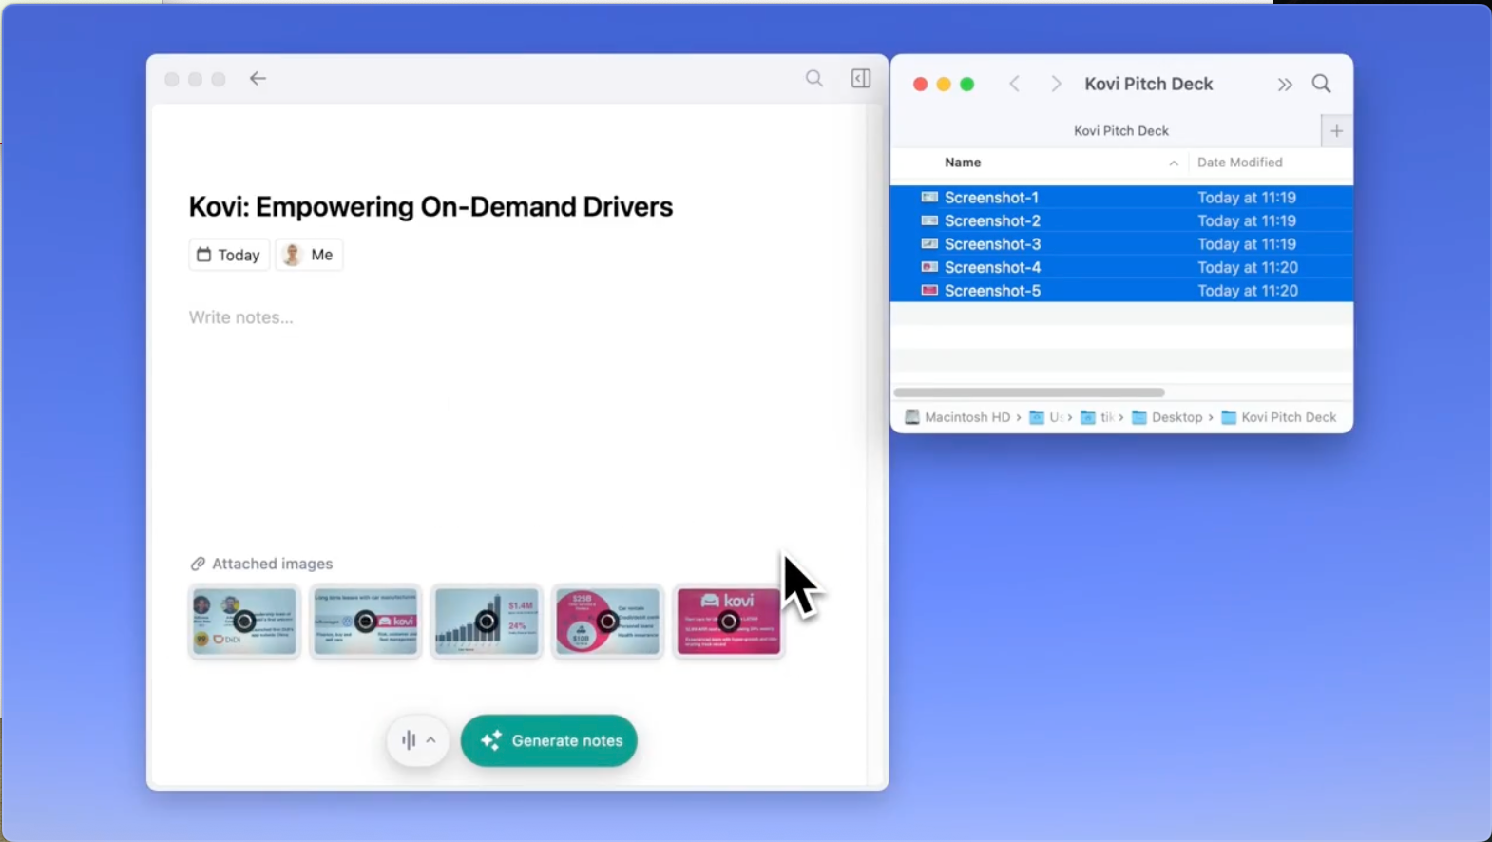Open Finder search magnifier
This screenshot has height=842, width=1492.
[x=1321, y=84]
